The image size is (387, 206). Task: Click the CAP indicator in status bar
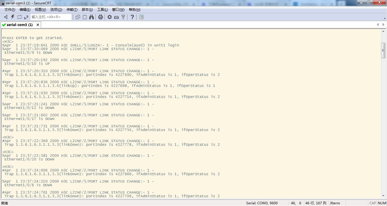[373, 203]
